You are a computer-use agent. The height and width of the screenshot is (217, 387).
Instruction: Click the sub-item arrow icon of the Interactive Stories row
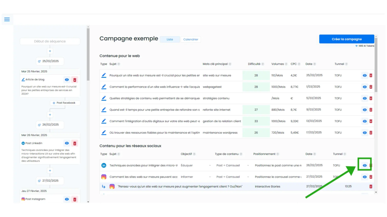(x=104, y=186)
